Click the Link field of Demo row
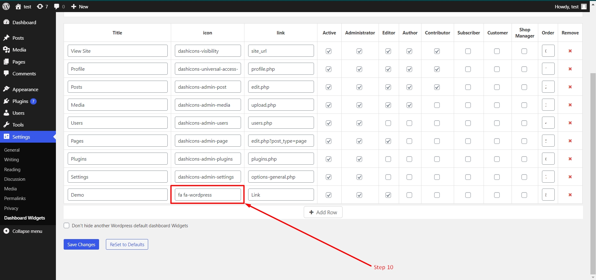596x280 pixels. [x=281, y=195]
